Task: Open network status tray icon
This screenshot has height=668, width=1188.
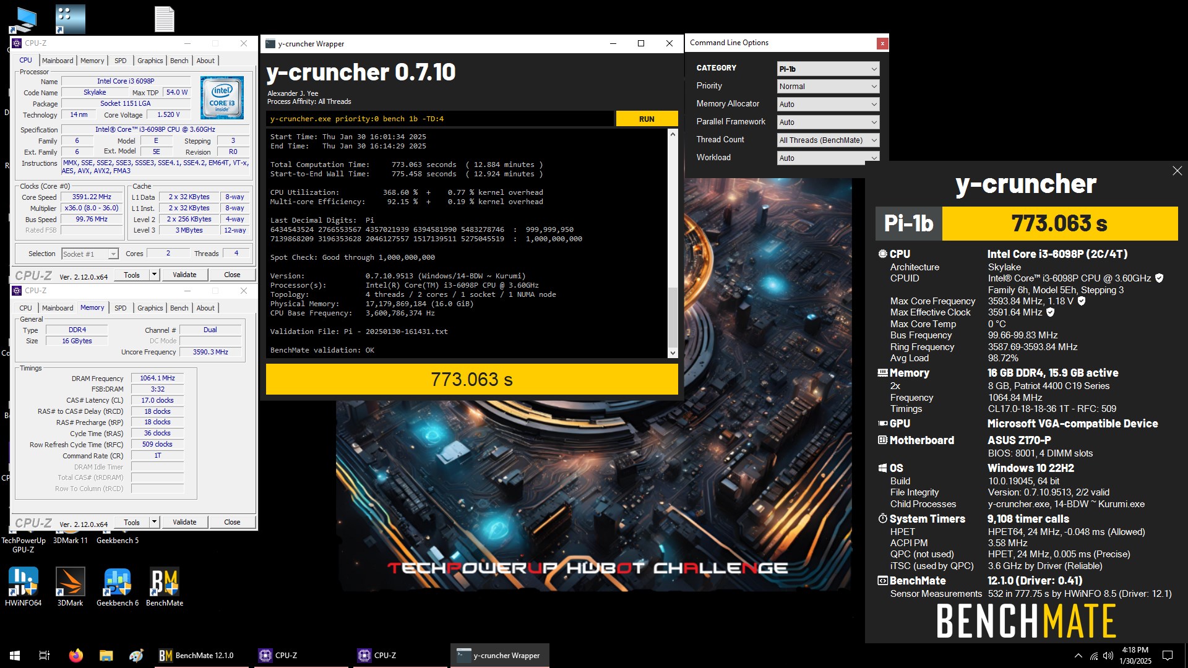Action: (1094, 656)
